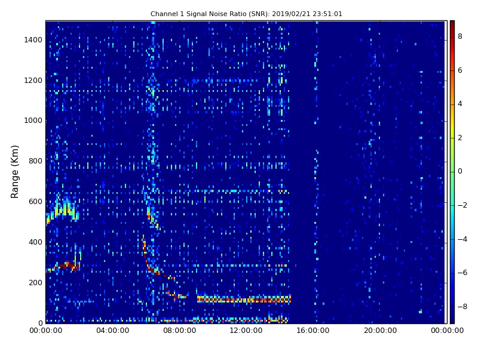Click the colorbar tick label 4
This screenshot has height=358, width=478.
click(x=459, y=104)
